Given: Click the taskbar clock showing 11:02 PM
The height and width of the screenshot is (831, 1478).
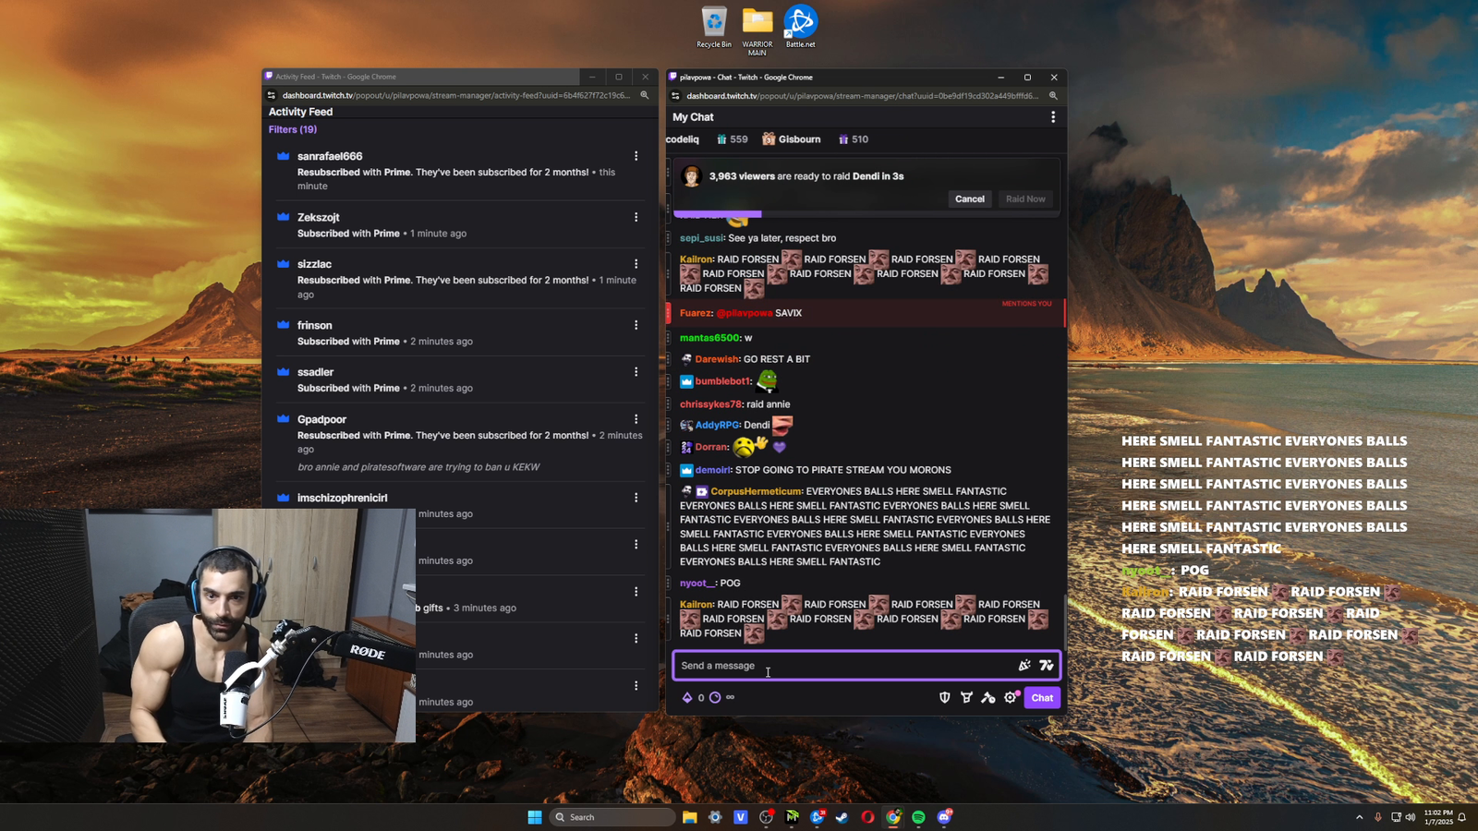Looking at the screenshot, I should click(x=1438, y=817).
